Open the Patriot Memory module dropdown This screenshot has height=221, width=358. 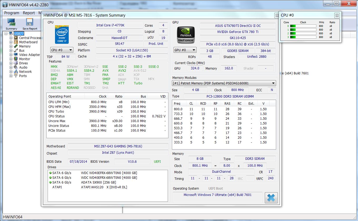224,83
